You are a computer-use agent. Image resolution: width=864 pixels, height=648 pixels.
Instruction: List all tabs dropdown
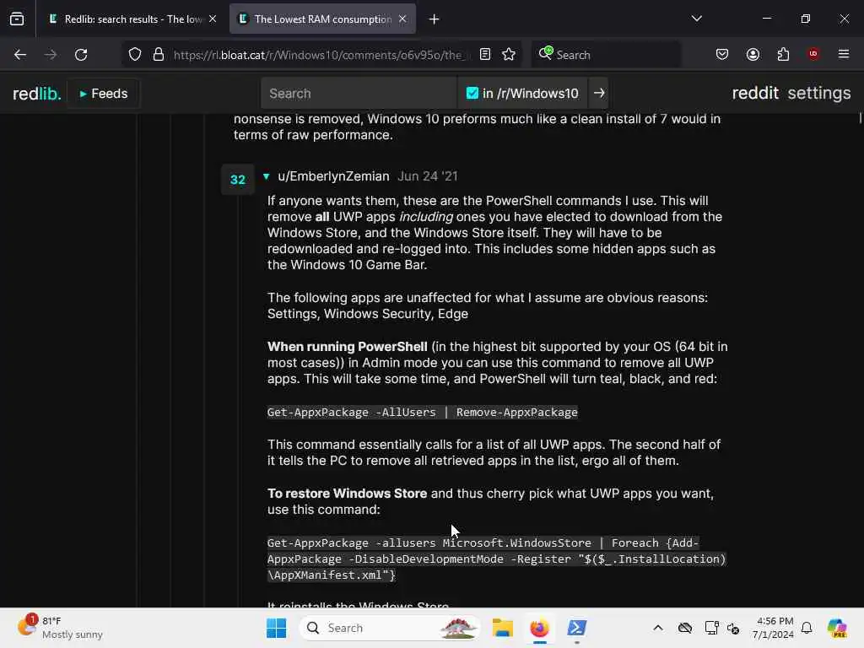696,19
